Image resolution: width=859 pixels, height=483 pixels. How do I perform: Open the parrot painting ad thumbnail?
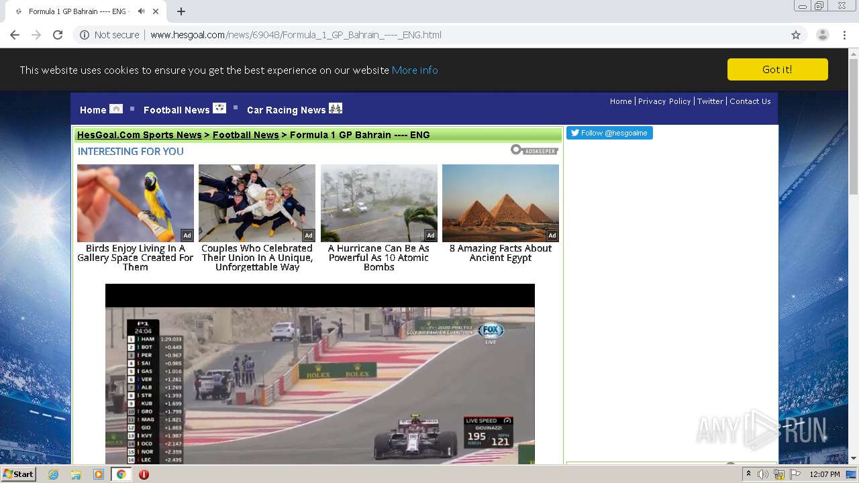coord(136,203)
